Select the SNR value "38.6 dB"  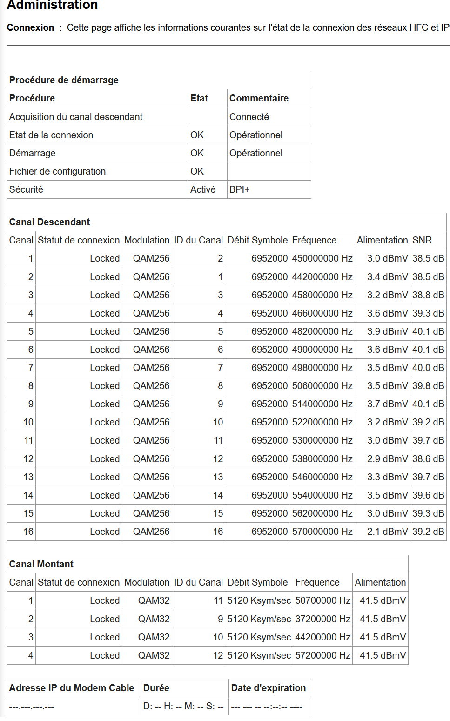(x=428, y=459)
